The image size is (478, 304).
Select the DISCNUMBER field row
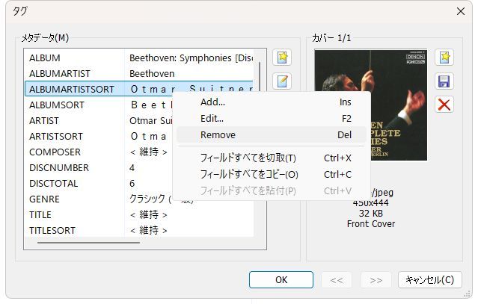pyautogui.click(x=75, y=167)
